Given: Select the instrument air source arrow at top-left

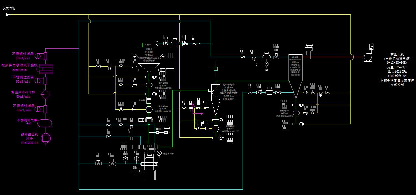Looking at the screenshot, I should click(7, 14).
